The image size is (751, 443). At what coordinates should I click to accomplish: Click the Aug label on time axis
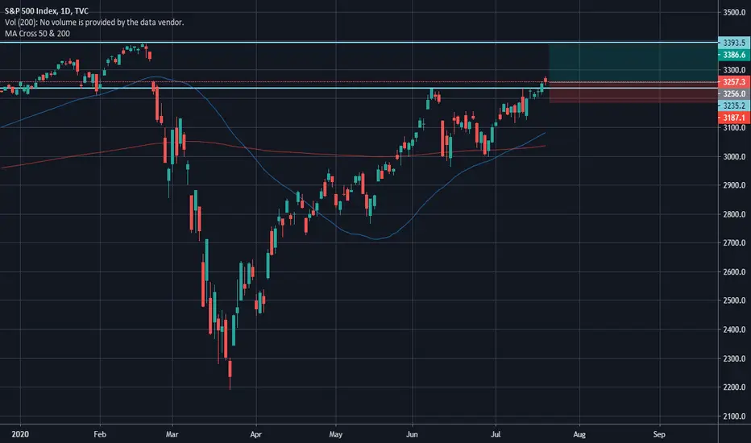click(x=579, y=434)
